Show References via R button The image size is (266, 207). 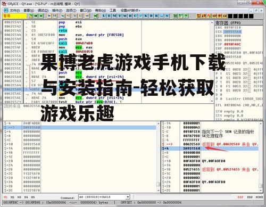tap(156, 16)
